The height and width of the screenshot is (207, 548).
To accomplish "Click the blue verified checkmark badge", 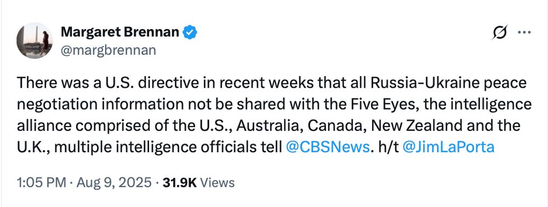I will (x=190, y=32).
